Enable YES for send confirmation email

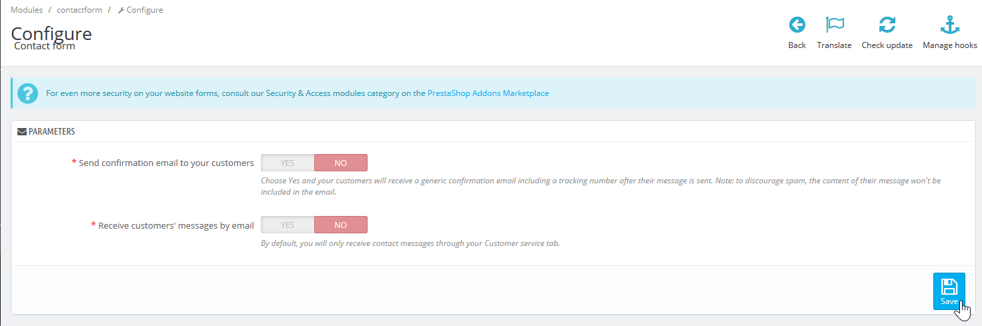288,163
